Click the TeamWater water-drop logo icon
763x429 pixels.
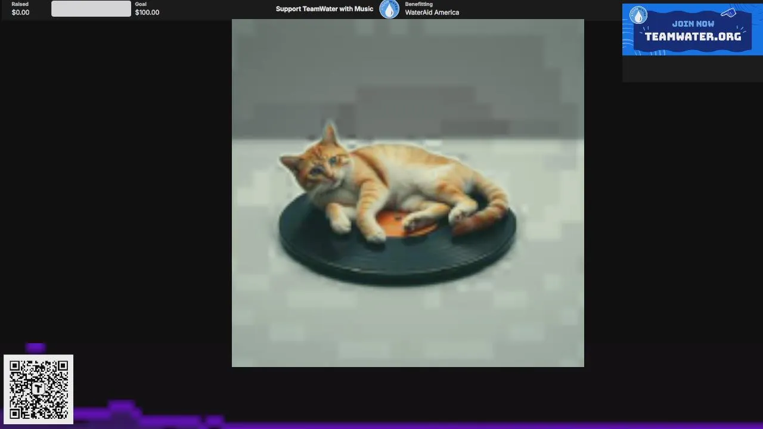[x=389, y=9]
